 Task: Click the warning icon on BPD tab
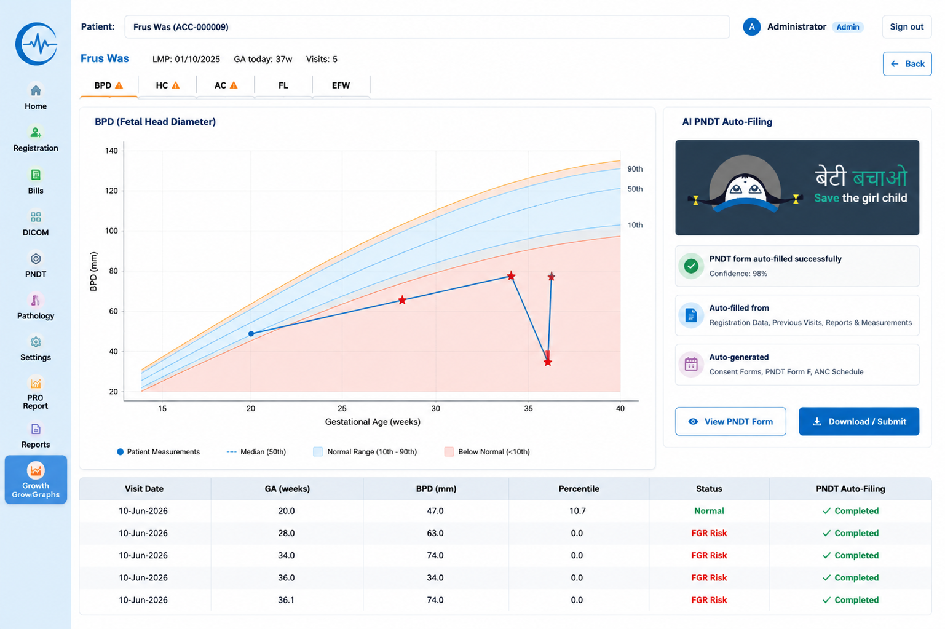119,85
